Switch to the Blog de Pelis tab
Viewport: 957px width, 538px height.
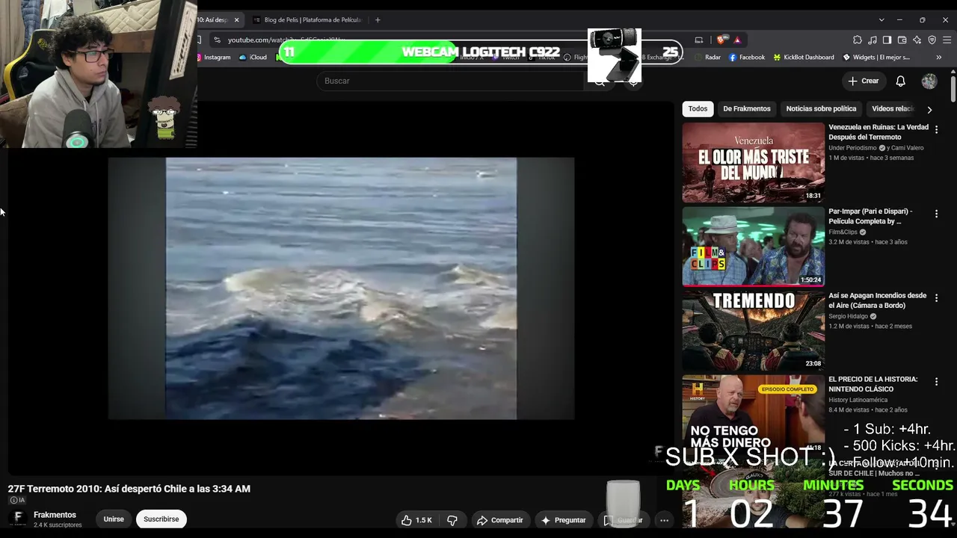[x=307, y=20]
